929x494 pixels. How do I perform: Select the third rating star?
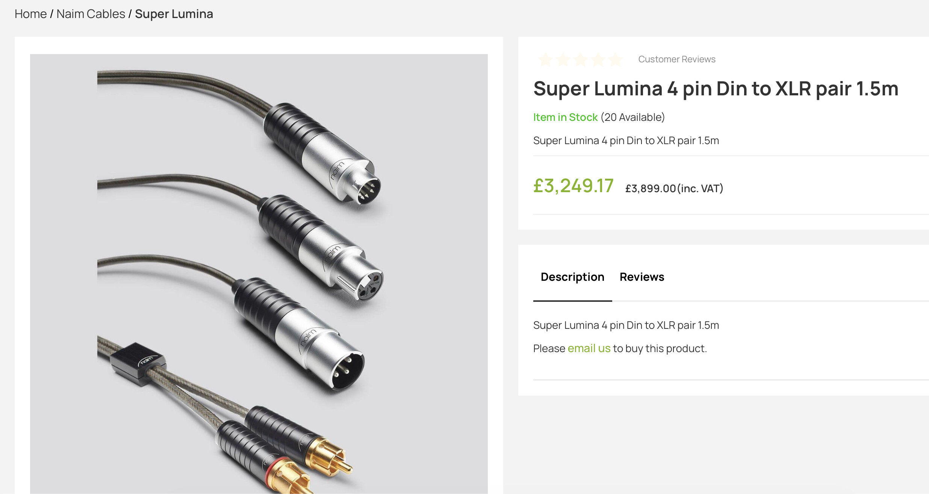581,60
